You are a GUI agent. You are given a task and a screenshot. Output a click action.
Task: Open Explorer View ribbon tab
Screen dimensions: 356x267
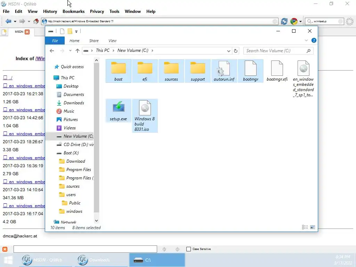pyautogui.click(x=112, y=41)
